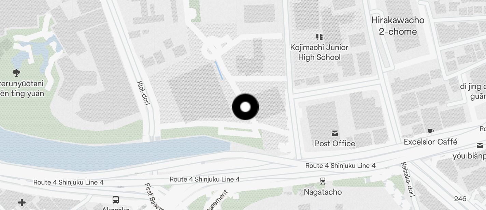Select the Post Office envelope icon
This screenshot has width=486, height=210.
click(334, 133)
